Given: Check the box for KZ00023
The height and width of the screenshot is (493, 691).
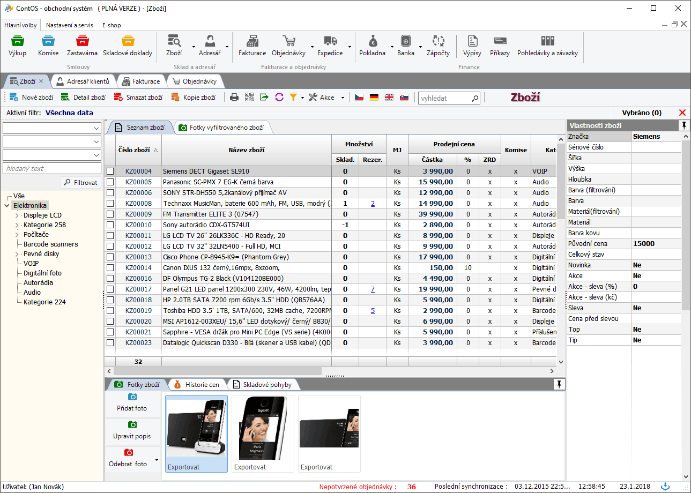Looking at the screenshot, I should coord(110,343).
